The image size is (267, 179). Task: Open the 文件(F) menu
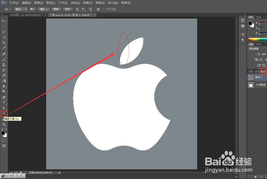(14, 3)
